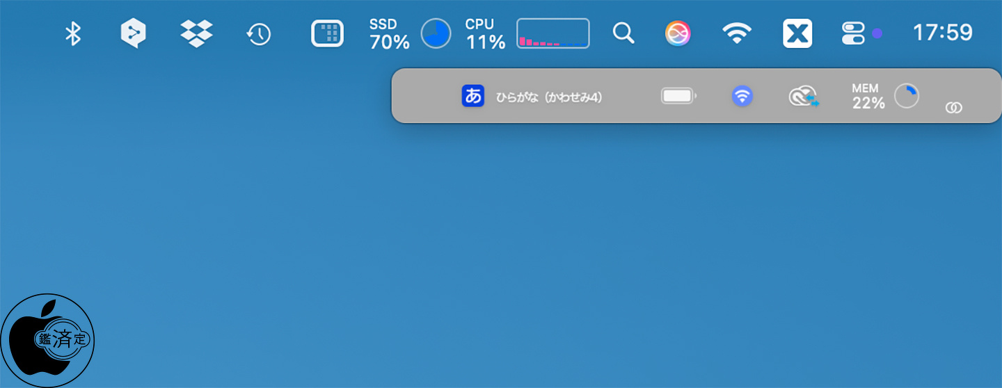This screenshot has height=388, width=1002.
Task: Click the MEM 22% memory readout
Action: click(x=868, y=97)
